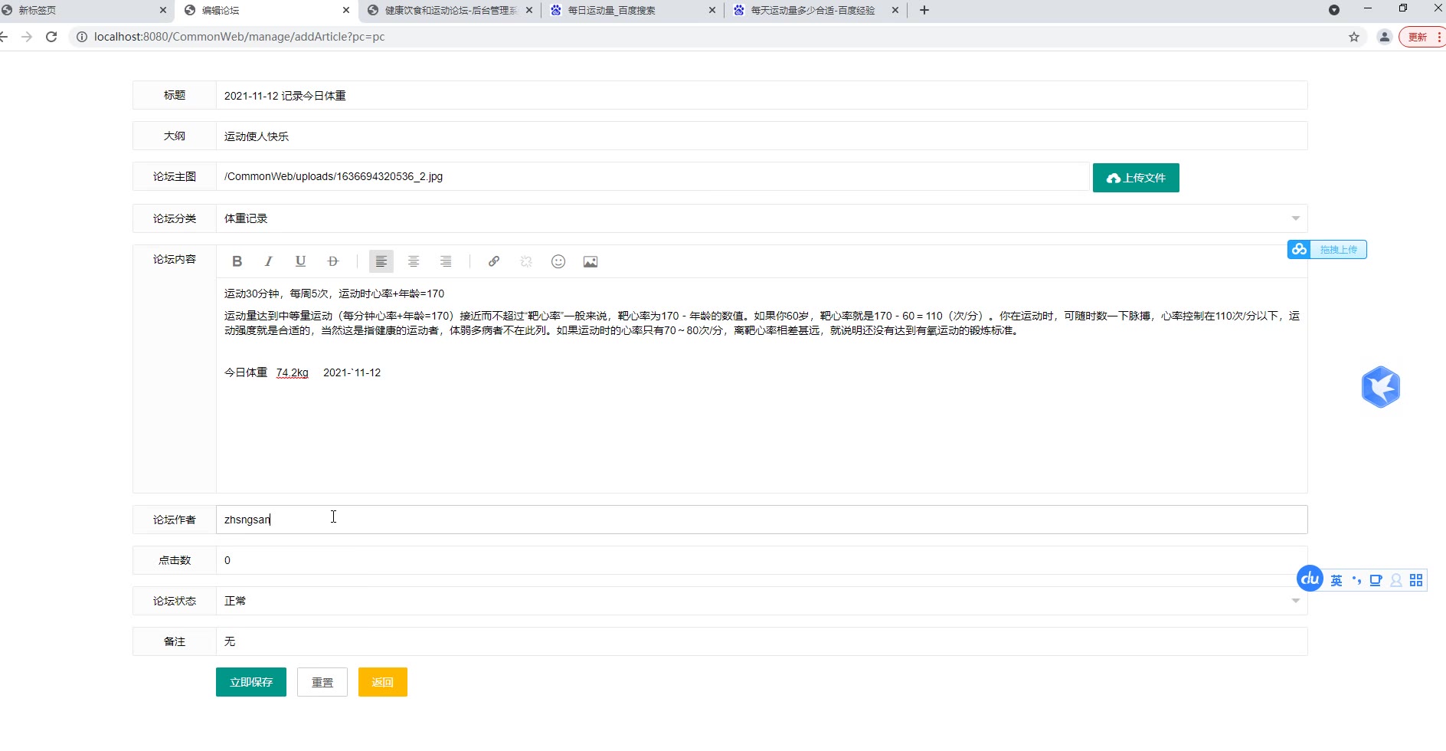Reload the current page
This screenshot has width=1446, height=751.
[51, 37]
